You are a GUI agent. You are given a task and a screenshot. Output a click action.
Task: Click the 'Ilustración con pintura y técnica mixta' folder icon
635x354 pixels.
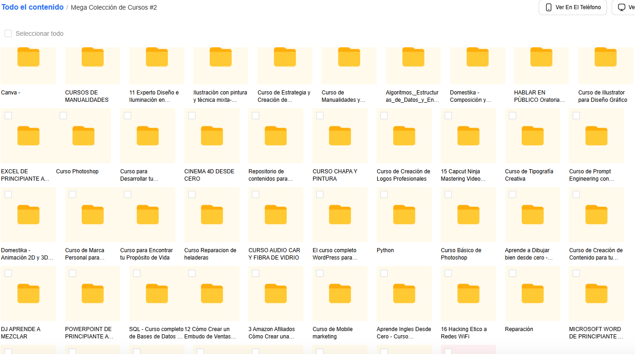[x=221, y=57]
